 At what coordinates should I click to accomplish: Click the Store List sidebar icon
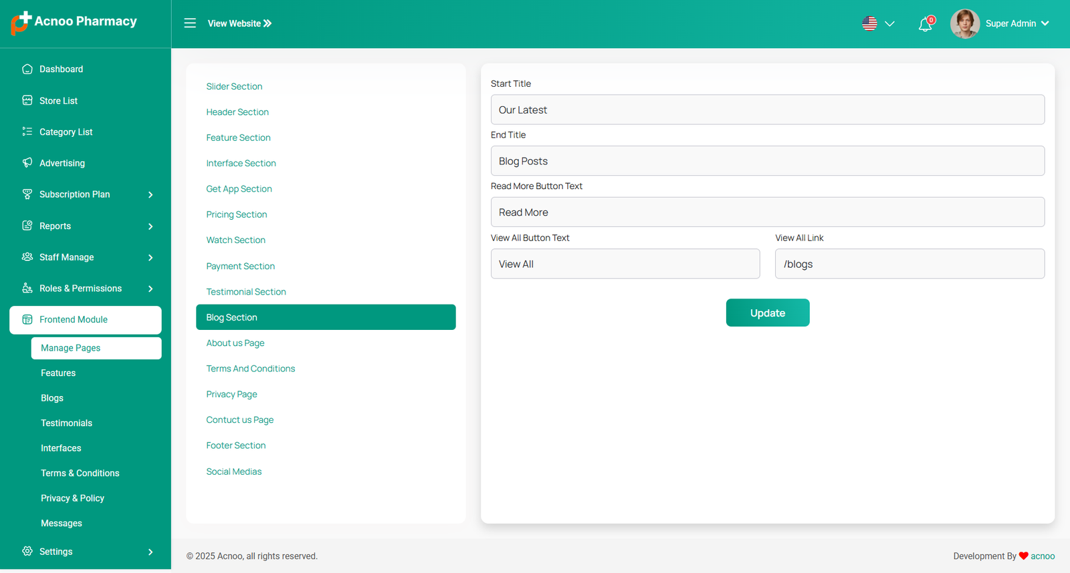(27, 100)
